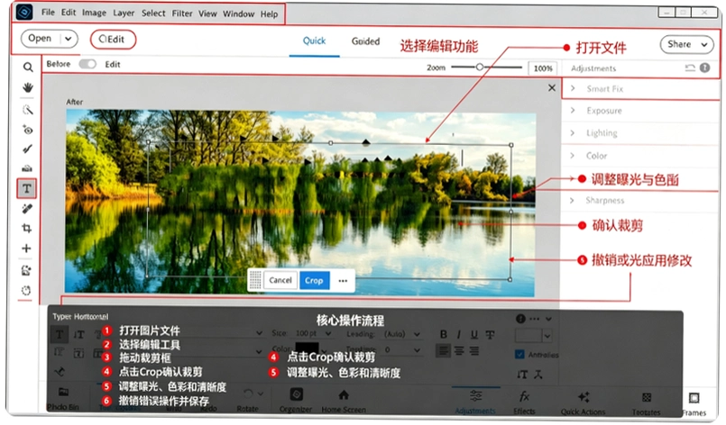Image resolution: width=726 pixels, height=425 pixels.
Task: Click the Open button
Action: pos(40,39)
